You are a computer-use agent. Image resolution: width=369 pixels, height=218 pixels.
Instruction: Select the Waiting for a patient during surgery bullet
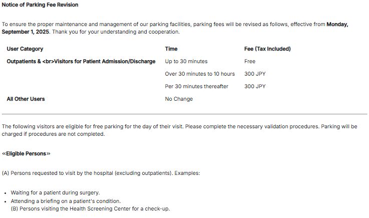coord(55,192)
